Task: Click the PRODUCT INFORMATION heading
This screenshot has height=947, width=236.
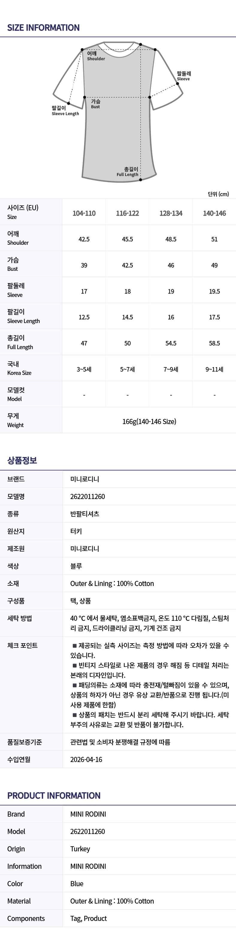Action: point(54,796)
